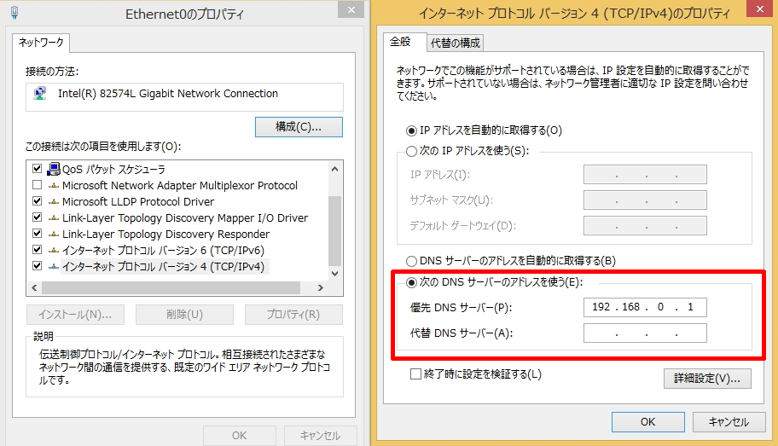Click the item list scroll-down arrow

pyautogui.click(x=335, y=274)
